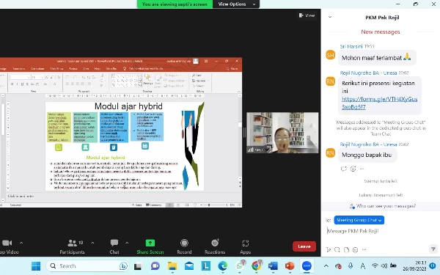Open the Meeting Group Chat recipient dropdown
This screenshot has height=275, width=440.
[x=359, y=220]
